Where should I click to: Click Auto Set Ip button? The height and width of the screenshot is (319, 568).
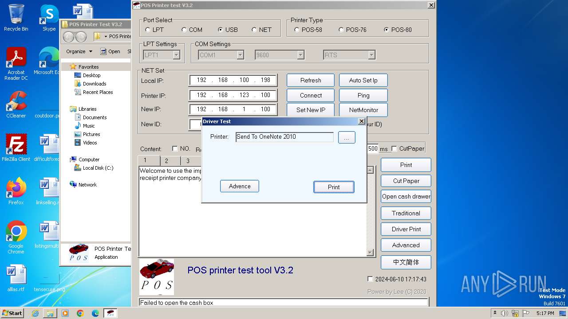tap(363, 80)
